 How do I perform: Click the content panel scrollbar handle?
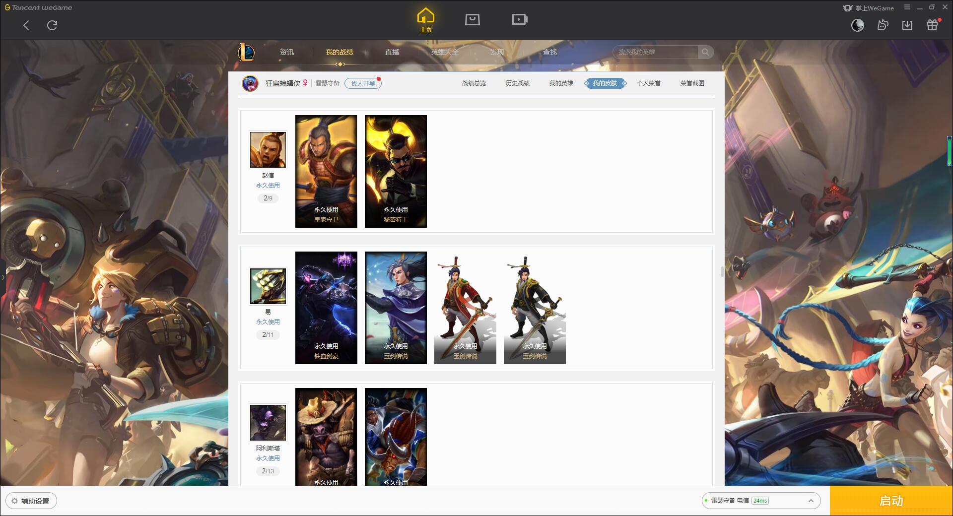(x=722, y=272)
